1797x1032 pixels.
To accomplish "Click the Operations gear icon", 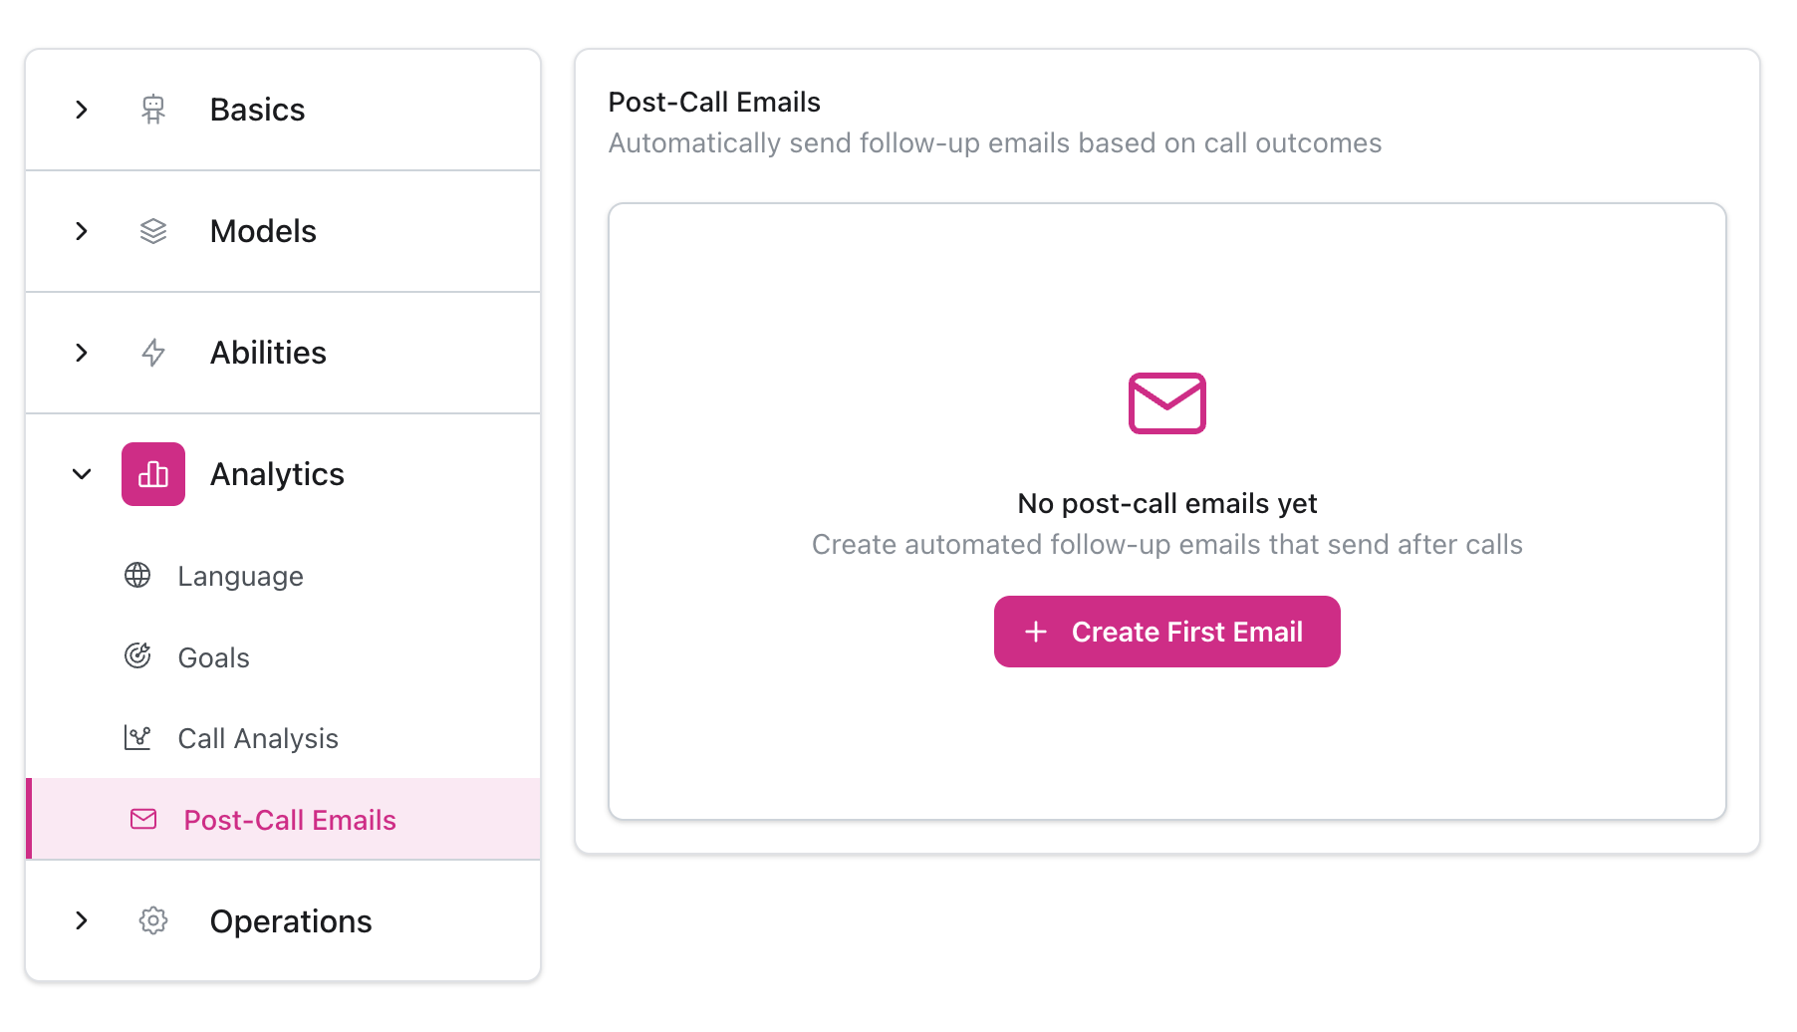I will point(152,921).
